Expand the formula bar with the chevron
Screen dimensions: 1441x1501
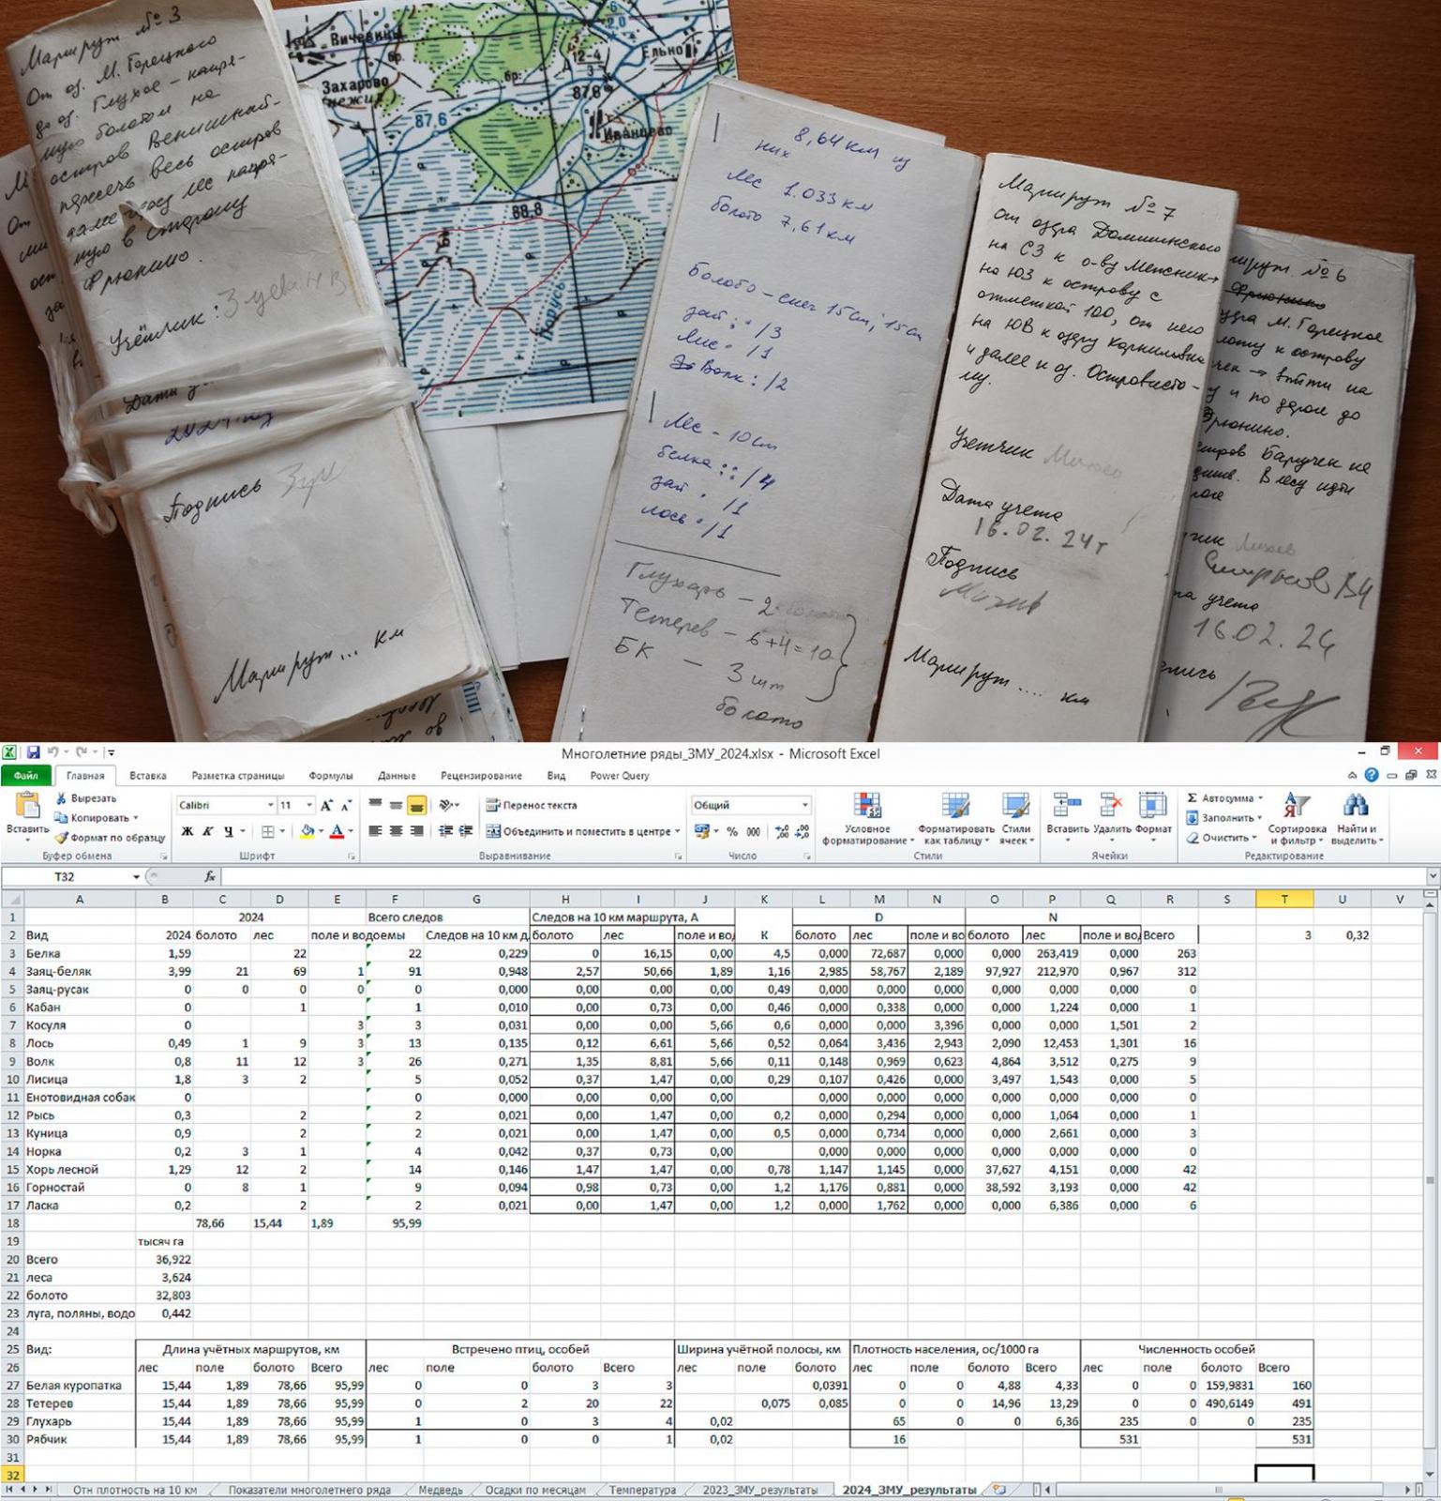click(1432, 876)
